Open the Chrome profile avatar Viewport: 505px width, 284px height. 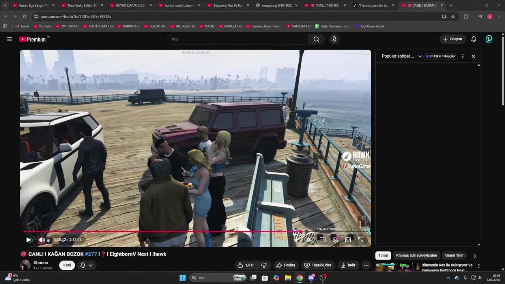tap(490, 17)
